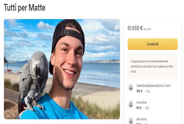The width and height of the screenshot is (184, 124).
Task: Click the yellow Condividi button
Action: [153, 44]
